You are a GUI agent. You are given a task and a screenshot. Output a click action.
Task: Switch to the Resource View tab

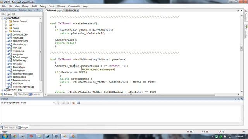tap(35, 94)
